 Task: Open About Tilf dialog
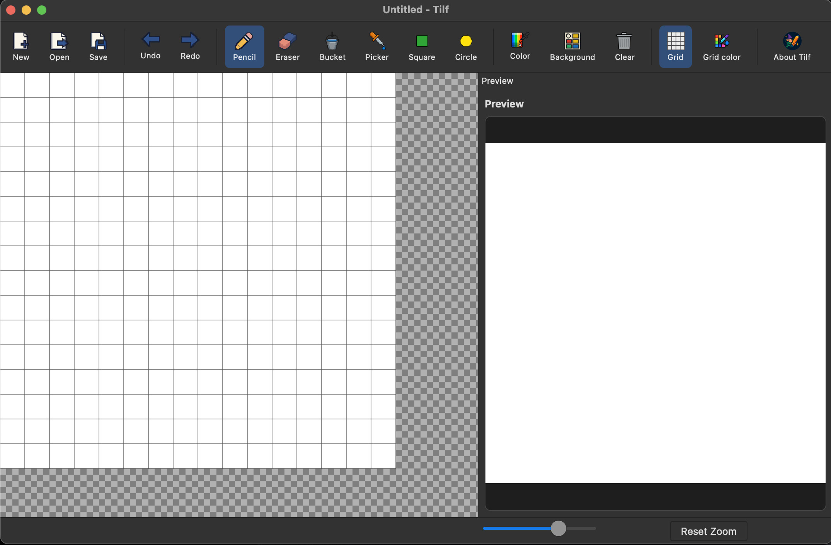792,46
